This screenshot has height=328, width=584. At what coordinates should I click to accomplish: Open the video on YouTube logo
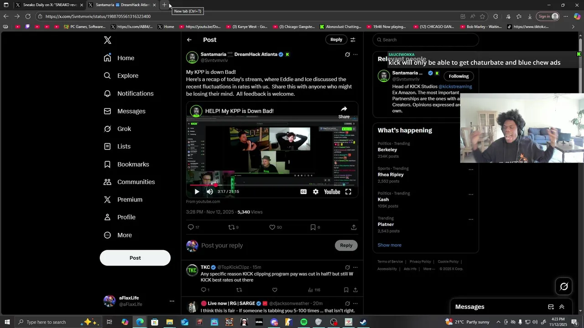click(x=332, y=192)
